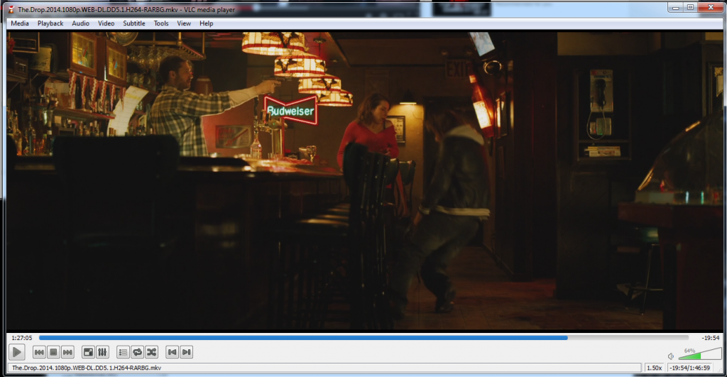Viewport: 727px width, 377px height.
Task: Open extended settings equalizer icon
Action: (102, 351)
